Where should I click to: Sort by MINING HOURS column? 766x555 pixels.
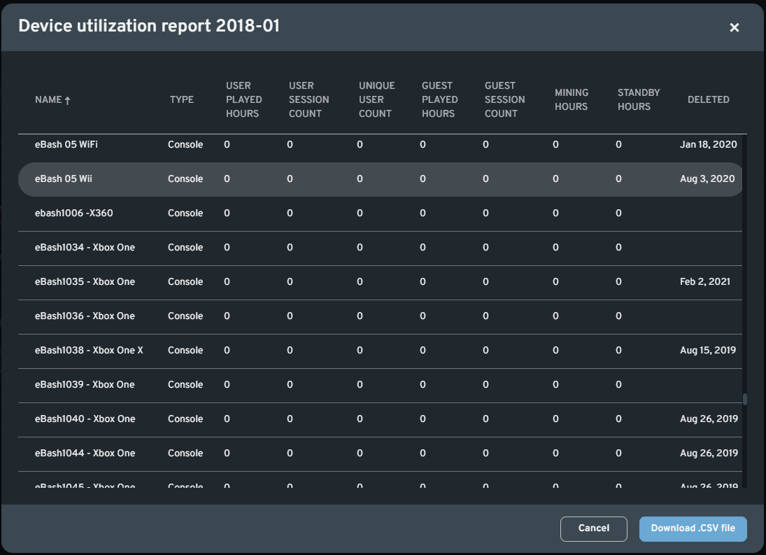pos(572,99)
